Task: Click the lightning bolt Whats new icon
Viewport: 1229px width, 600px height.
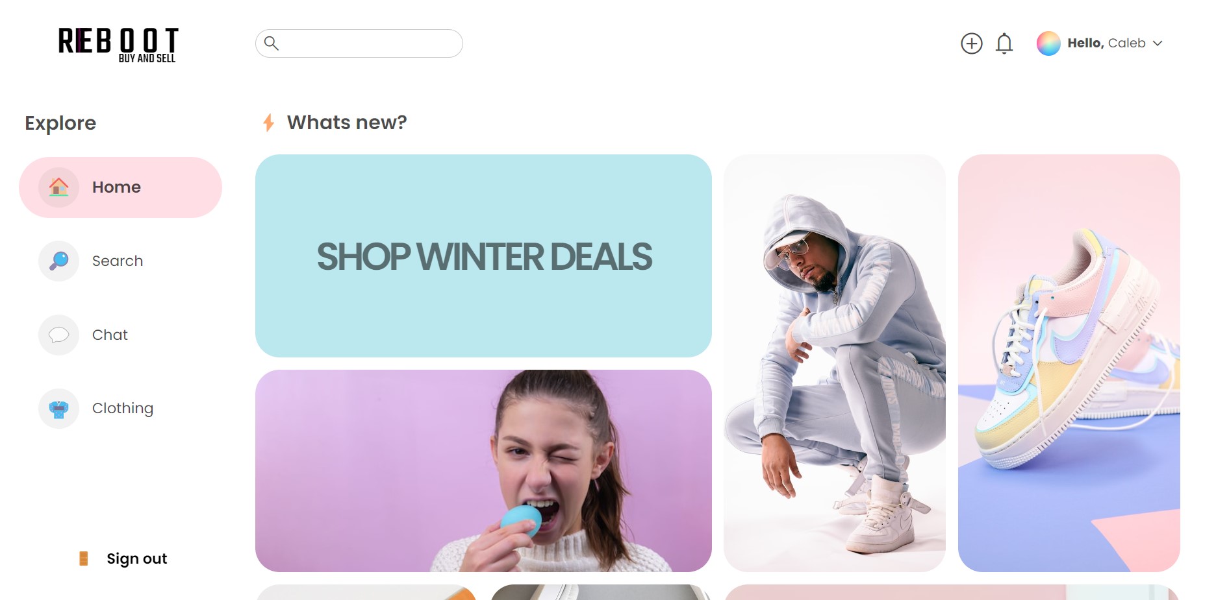Action: pyautogui.click(x=268, y=122)
